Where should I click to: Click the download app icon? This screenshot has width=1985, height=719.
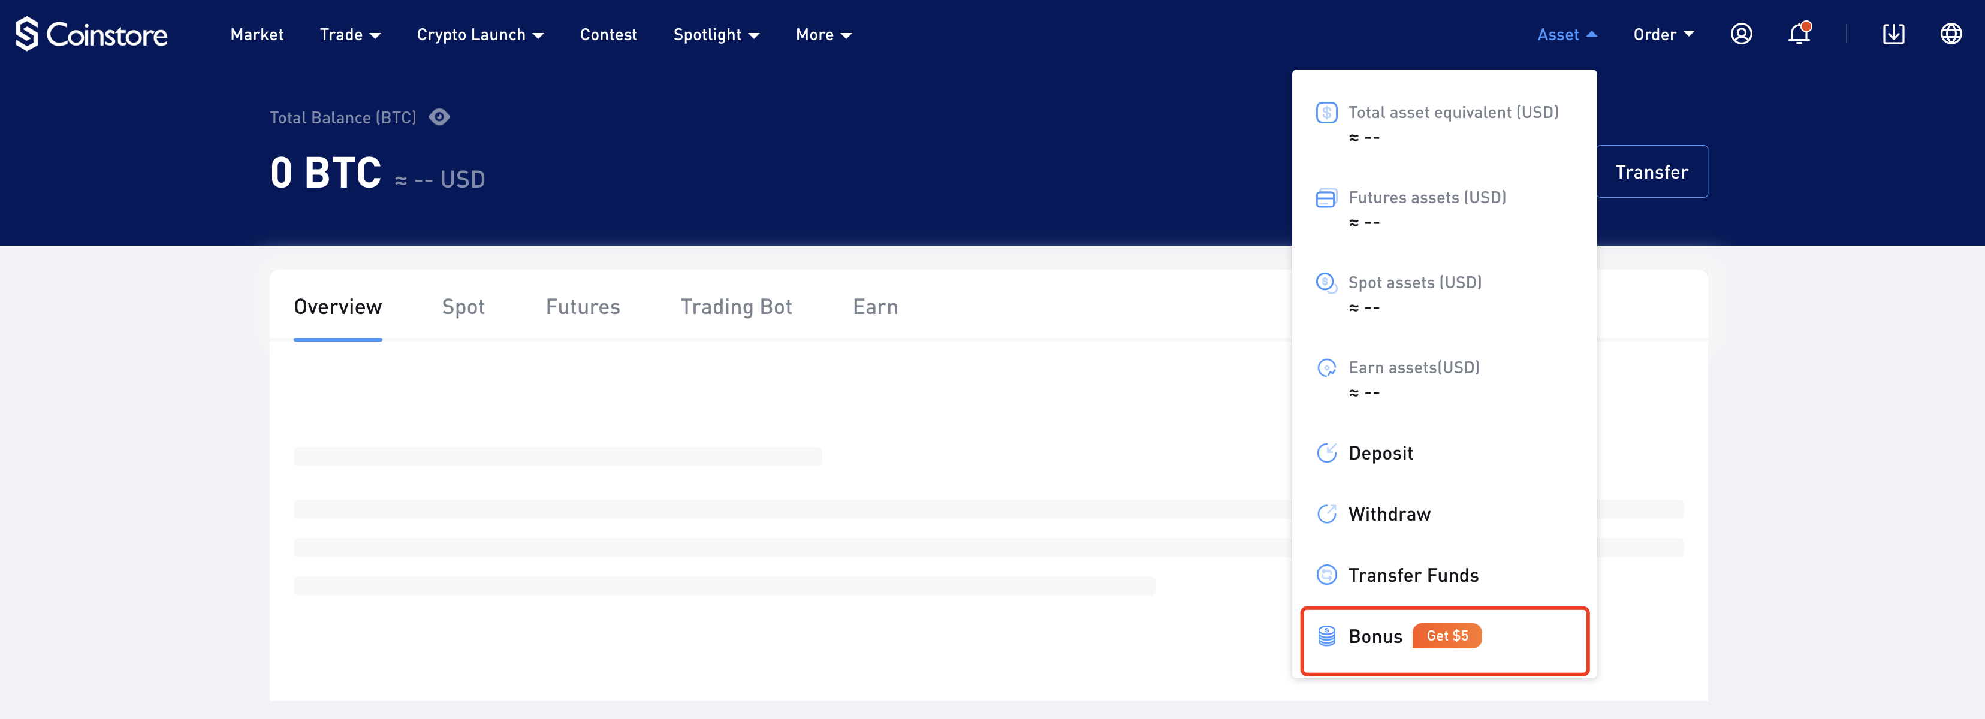(x=1893, y=34)
